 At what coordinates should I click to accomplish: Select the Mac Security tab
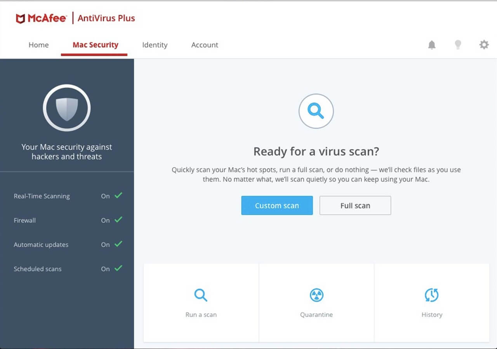point(95,45)
